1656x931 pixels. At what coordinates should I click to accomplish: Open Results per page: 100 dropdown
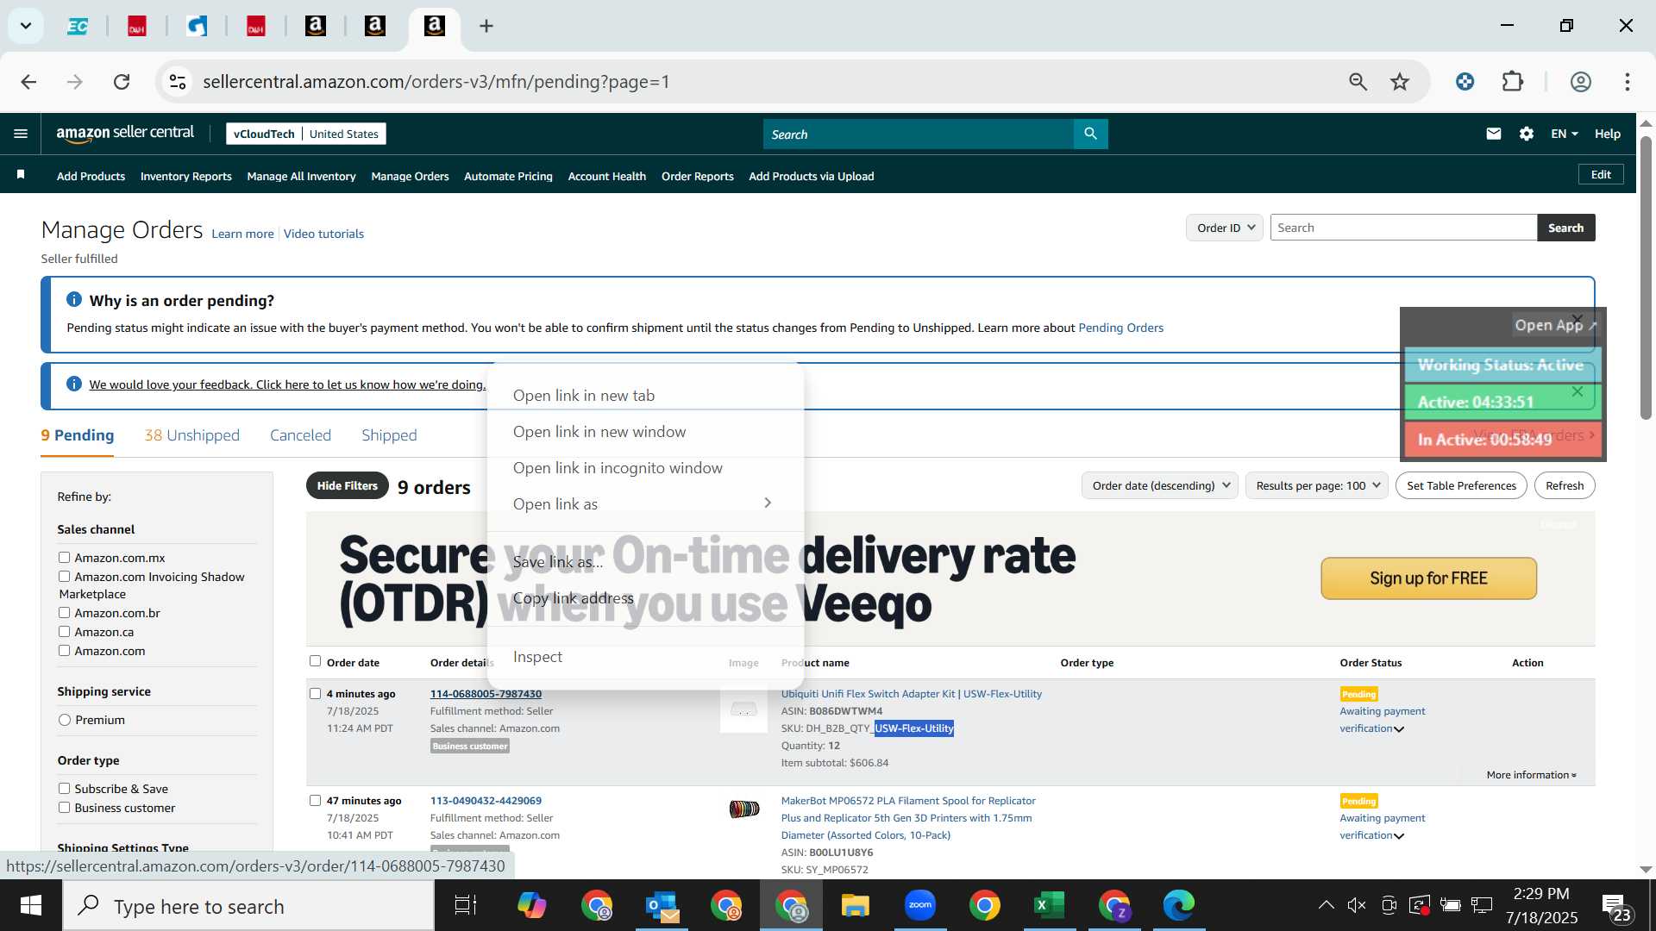[1317, 485]
